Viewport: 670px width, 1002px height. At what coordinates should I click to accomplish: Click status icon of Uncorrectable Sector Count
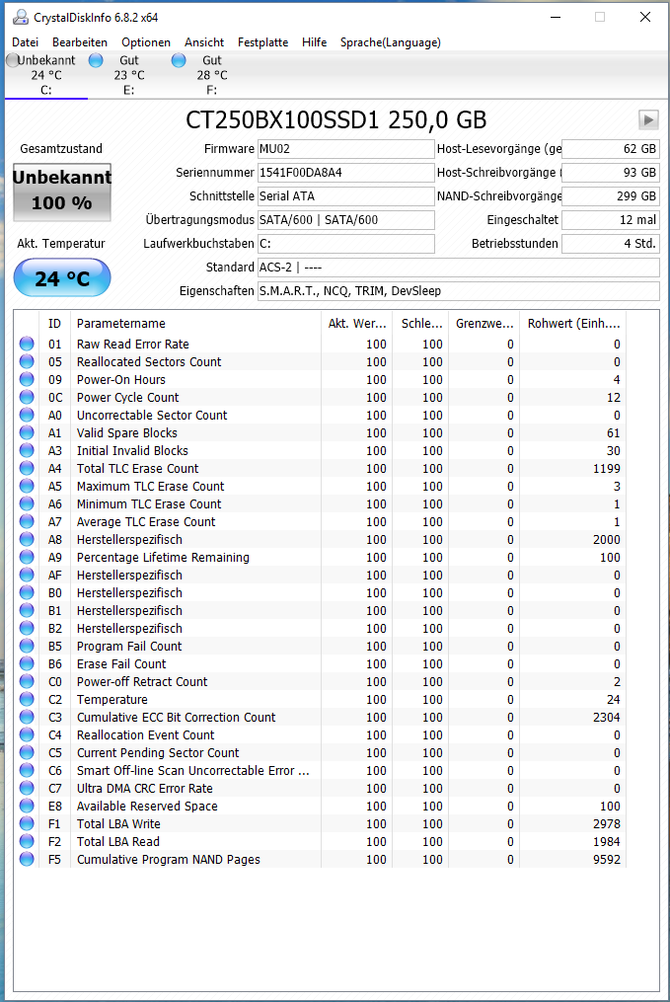pyautogui.click(x=27, y=416)
